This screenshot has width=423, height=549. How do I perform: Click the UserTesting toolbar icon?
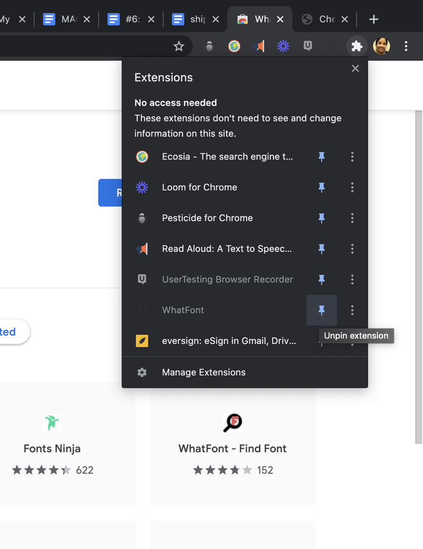tap(308, 46)
